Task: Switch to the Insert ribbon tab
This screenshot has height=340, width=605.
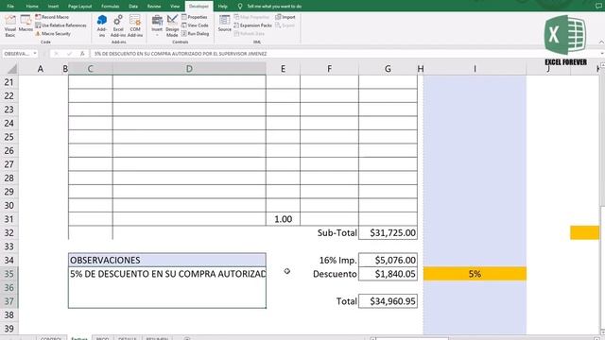Action: pos(53,7)
